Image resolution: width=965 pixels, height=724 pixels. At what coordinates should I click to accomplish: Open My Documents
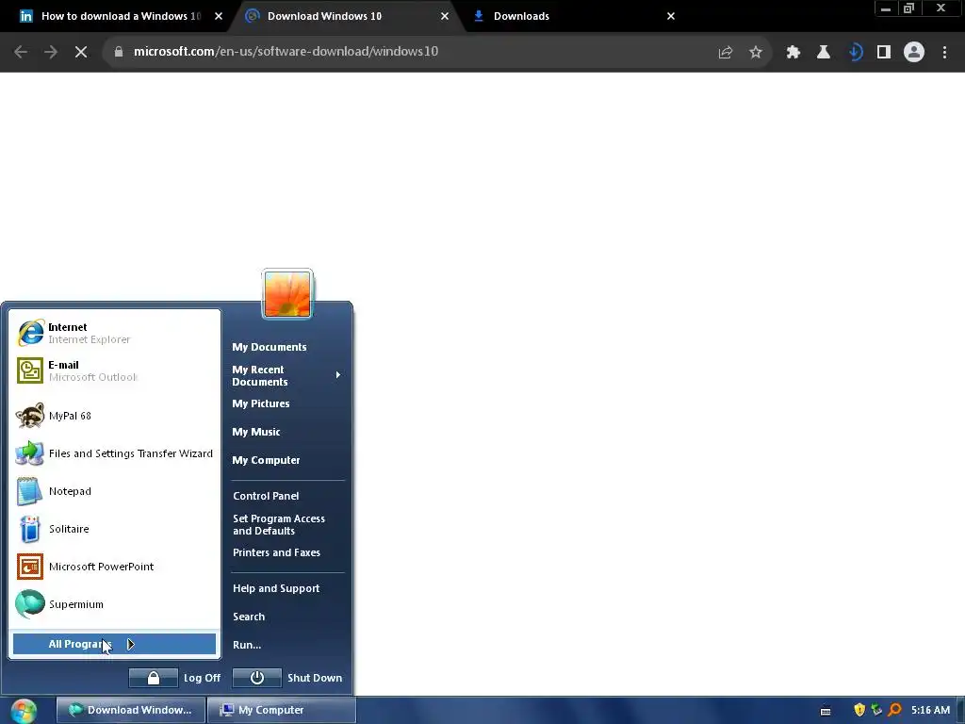(269, 347)
